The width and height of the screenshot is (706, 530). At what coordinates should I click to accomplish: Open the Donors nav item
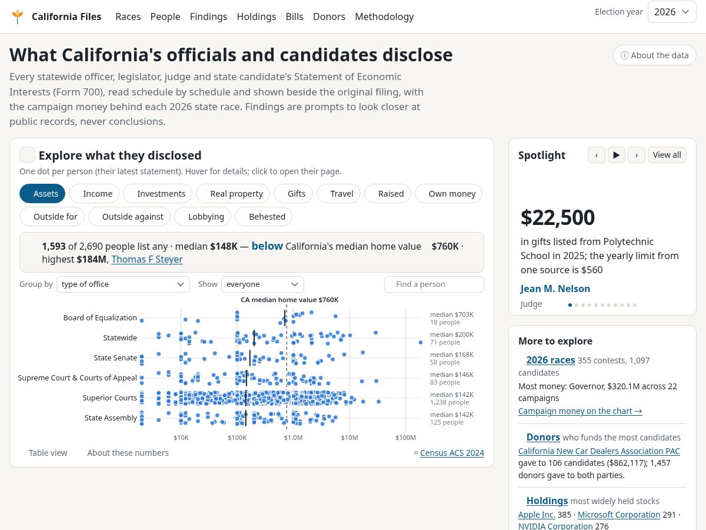point(329,16)
